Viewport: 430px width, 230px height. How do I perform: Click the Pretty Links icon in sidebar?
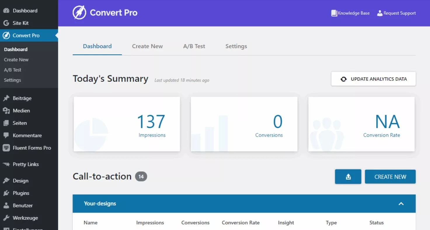point(6,164)
